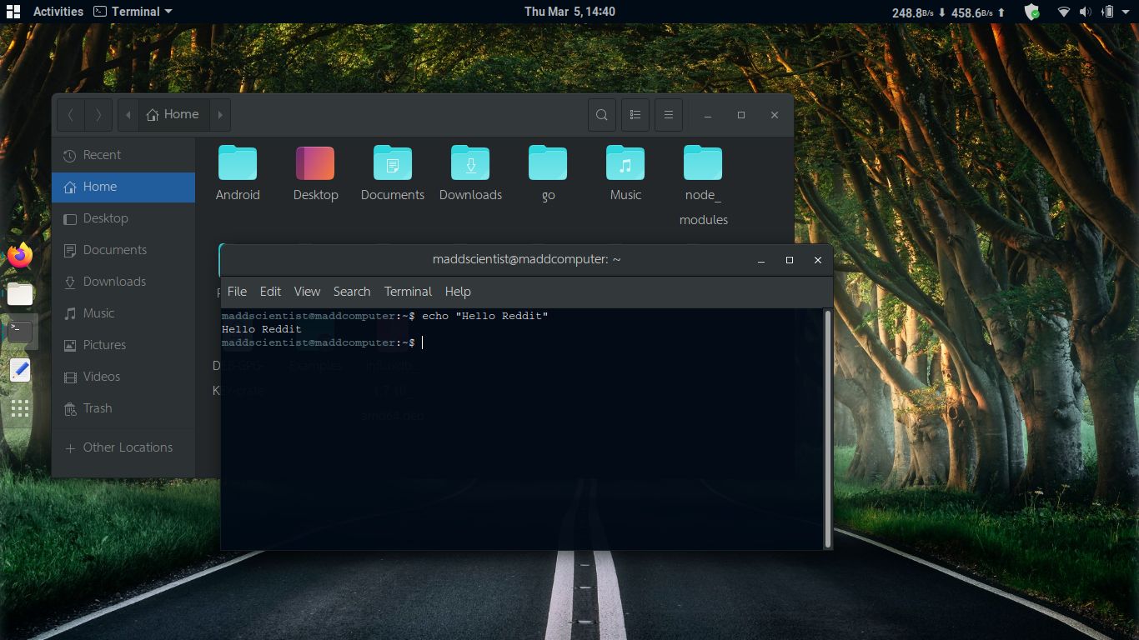
Task: Launch Firefox from the dock
Action: pos(19,255)
